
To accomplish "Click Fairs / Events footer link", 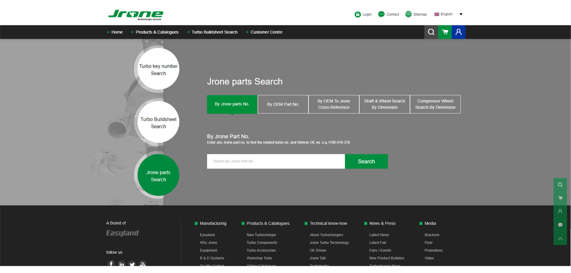I will click(380, 250).
